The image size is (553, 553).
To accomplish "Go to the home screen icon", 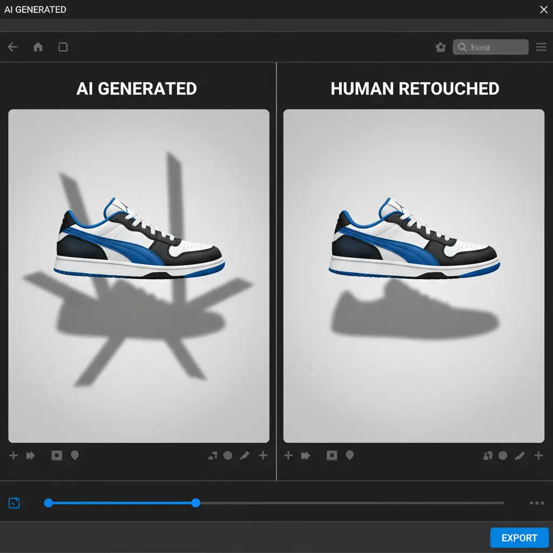I will click(38, 47).
